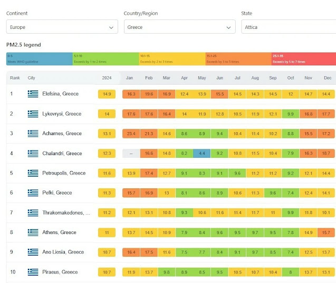Screen dimensions: 336x283
Task: Sort by the 2024 column header
Action: click(107, 78)
